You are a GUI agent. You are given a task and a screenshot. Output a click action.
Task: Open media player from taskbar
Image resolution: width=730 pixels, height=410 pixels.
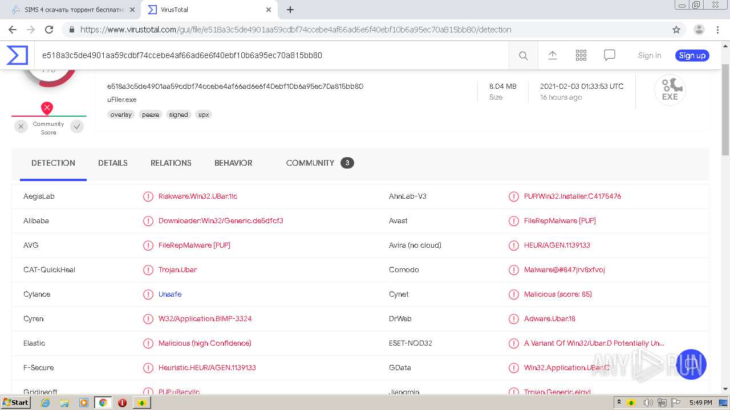point(84,403)
